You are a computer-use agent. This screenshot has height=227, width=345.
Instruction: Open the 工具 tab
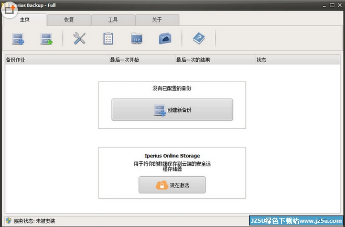(x=113, y=20)
